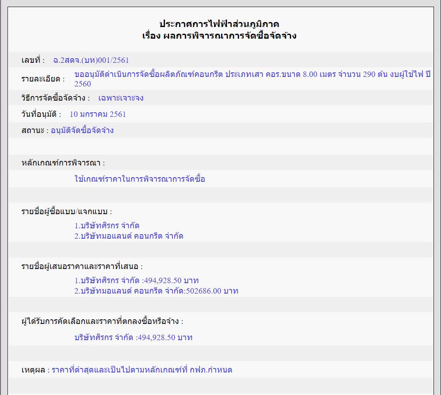The width and height of the screenshot is (441, 395).
Task: Select criteria text 'ใช้เกณฑ์ราคาในการพิจารณาการจัดซื้อ'
Action: coord(140,179)
